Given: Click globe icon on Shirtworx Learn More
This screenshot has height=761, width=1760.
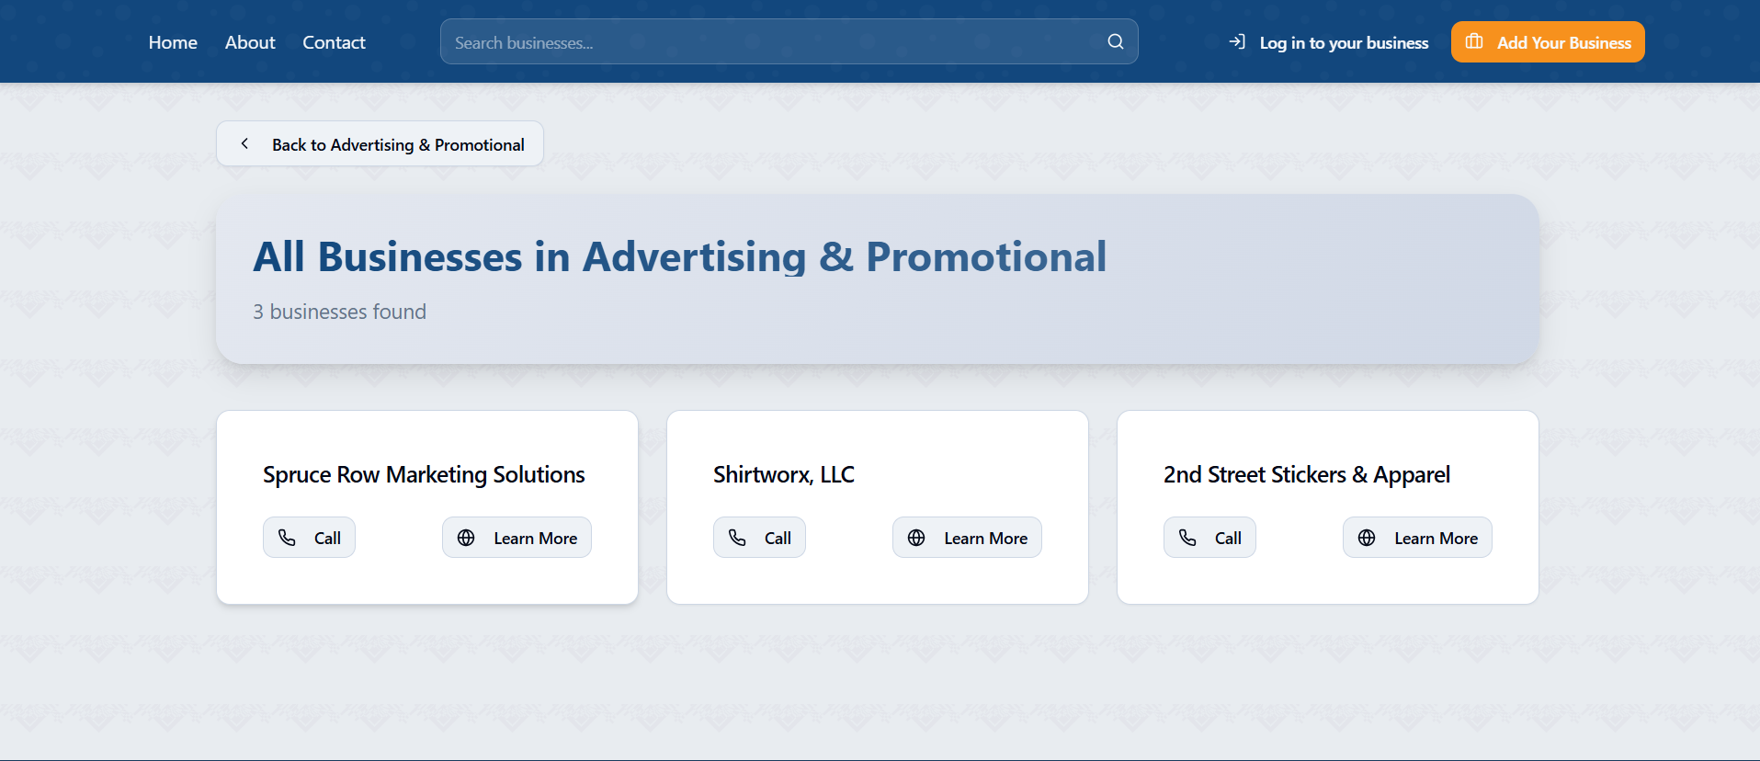Looking at the screenshot, I should (916, 538).
